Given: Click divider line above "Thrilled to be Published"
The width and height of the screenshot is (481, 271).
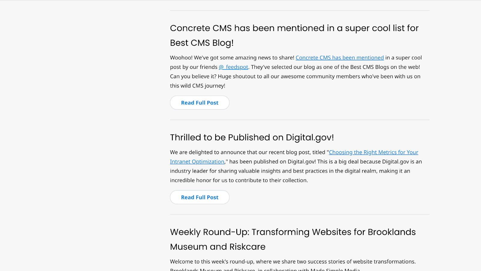Looking at the screenshot, I should (x=299, y=120).
